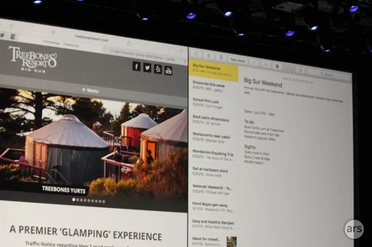Select the first carousel slide dot
The height and width of the screenshot is (247, 372).
(x=73, y=199)
